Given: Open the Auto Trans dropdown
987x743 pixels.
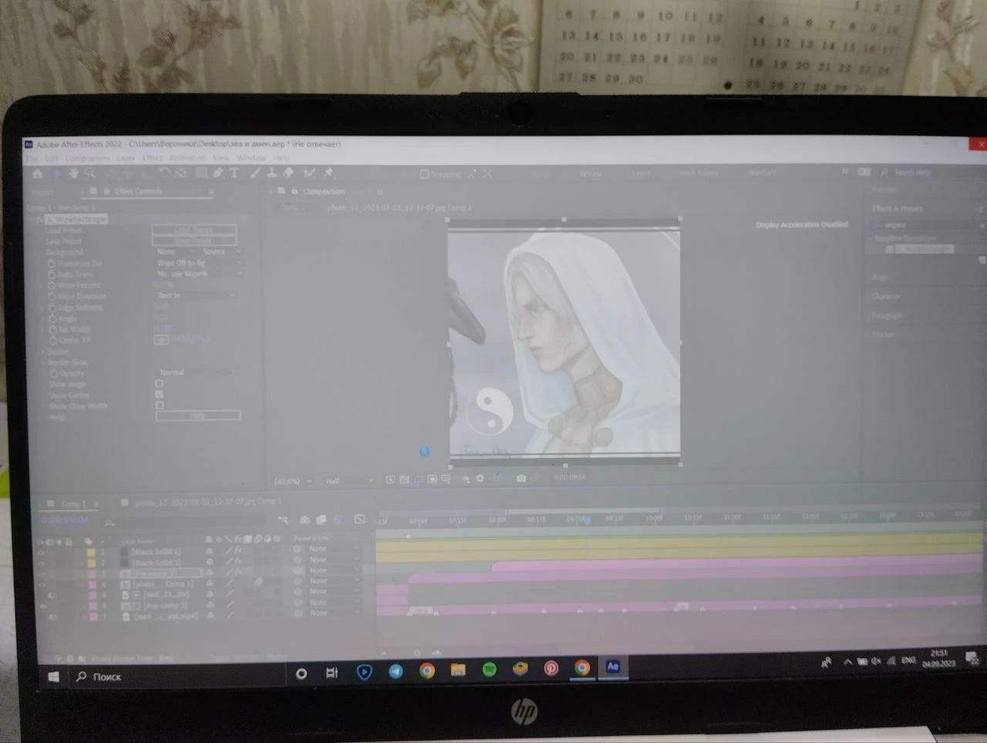Looking at the screenshot, I should (199, 274).
